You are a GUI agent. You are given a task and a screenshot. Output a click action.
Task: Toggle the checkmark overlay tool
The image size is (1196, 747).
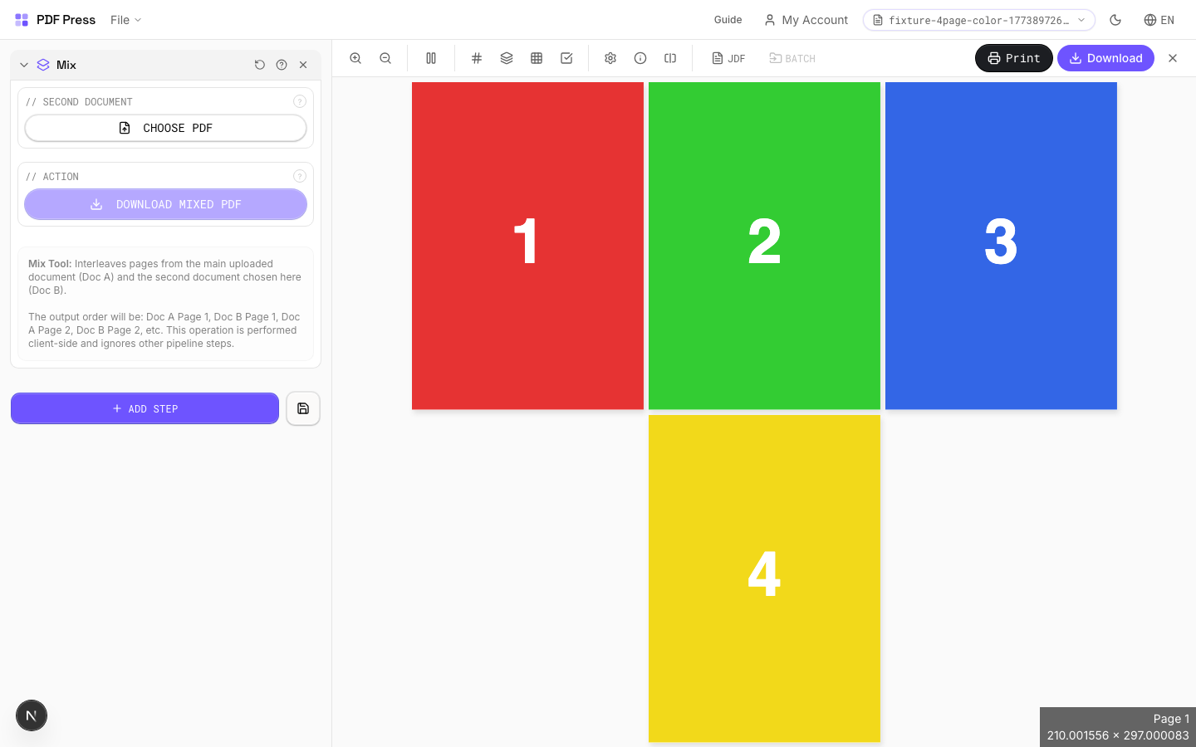pyautogui.click(x=566, y=58)
